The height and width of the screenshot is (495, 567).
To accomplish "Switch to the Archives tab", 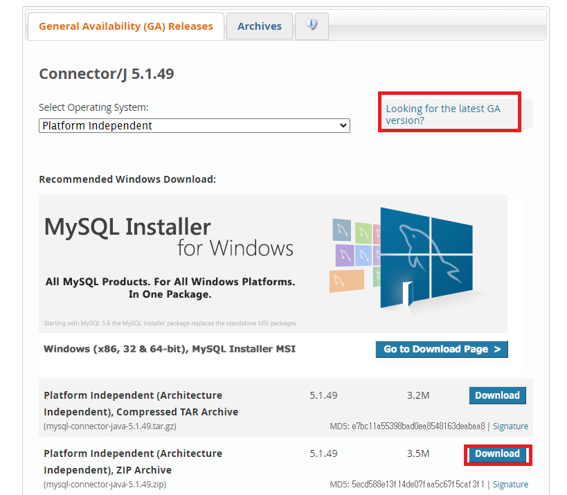I will (260, 26).
